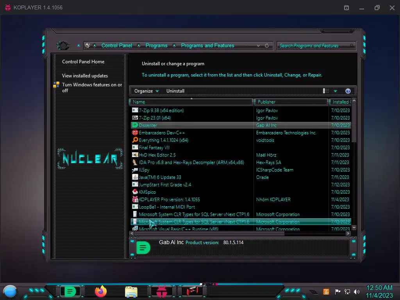Image resolution: width=400 pixels, height=300 pixels.
Task: Click the green Dissenter list icon
Action: tap(135, 125)
